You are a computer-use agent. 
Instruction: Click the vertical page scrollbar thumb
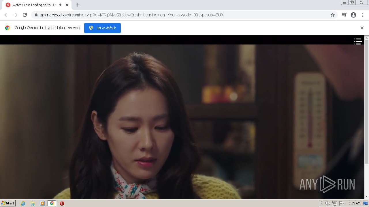pos(367,101)
